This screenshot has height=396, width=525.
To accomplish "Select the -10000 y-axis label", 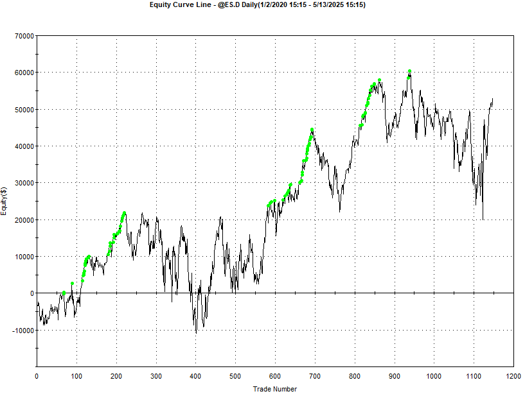I will (23, 330).
